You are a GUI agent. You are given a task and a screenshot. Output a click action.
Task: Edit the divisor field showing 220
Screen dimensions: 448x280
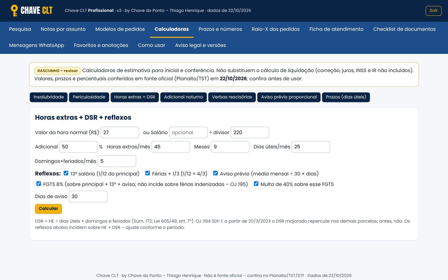pos(250,133)
